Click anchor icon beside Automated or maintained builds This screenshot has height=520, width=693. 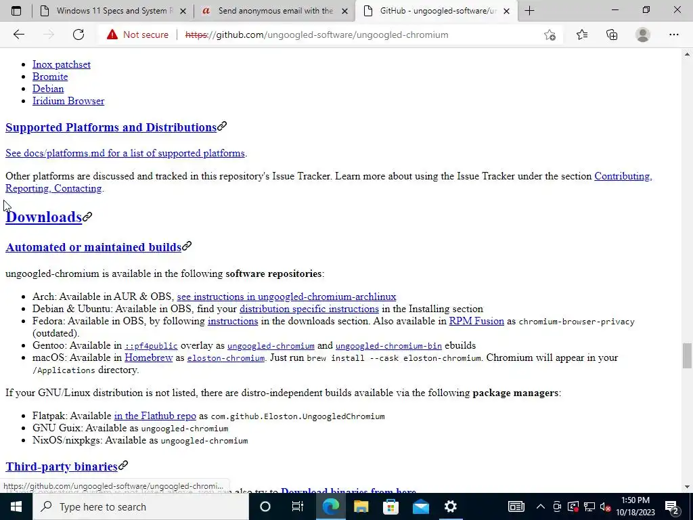click(187, 246)
